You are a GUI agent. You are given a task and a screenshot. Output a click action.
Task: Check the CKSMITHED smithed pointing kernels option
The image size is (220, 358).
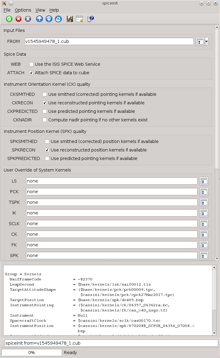(x=44, y=94)
